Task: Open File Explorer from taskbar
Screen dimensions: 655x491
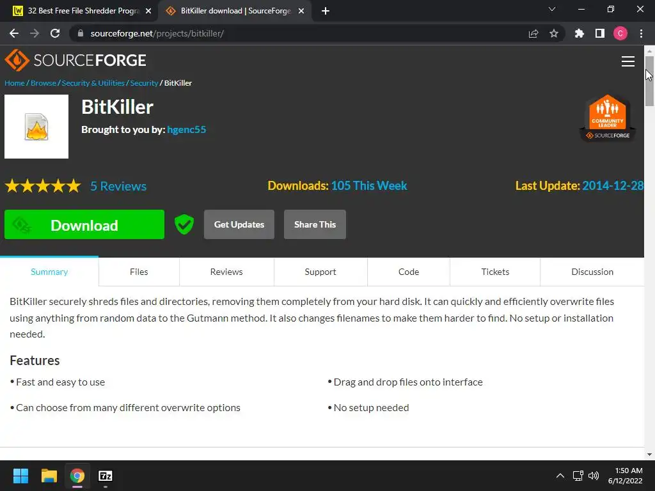Action: pos(49,476)
